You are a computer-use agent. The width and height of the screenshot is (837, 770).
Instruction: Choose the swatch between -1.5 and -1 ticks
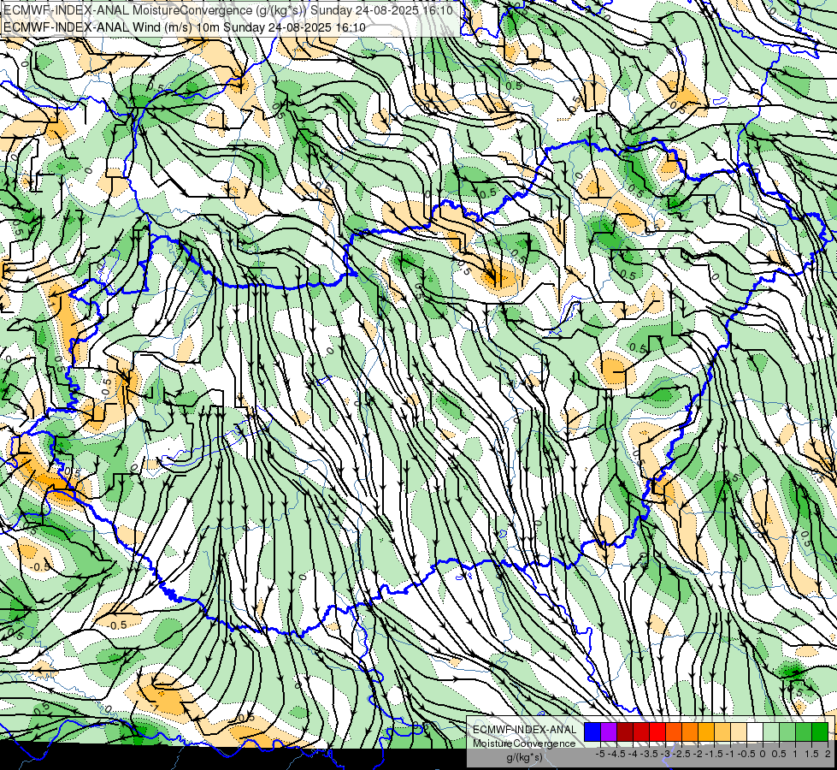[722, 731]
